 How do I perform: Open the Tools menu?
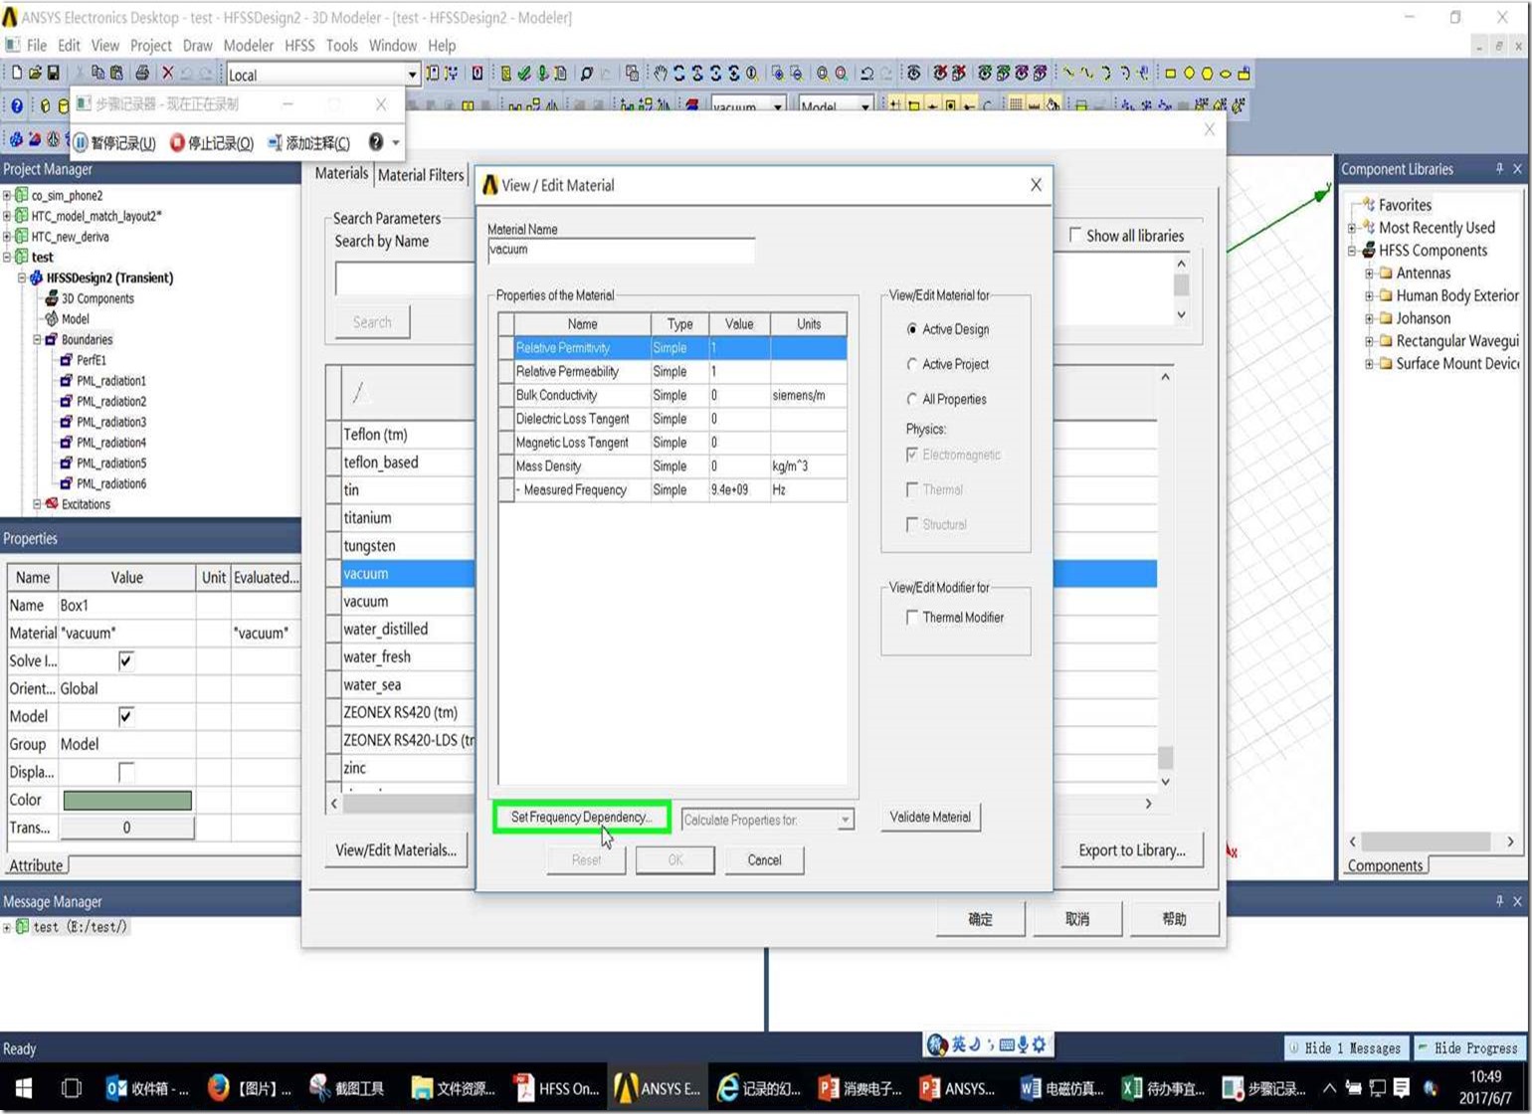click(341, 45)
